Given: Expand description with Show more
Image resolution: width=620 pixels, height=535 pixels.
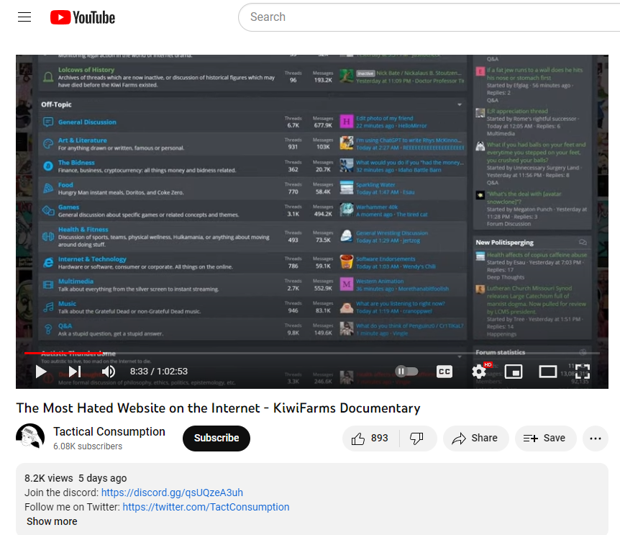Looking at the screenshot, I should pyautogui.click(x=52, y=521).
